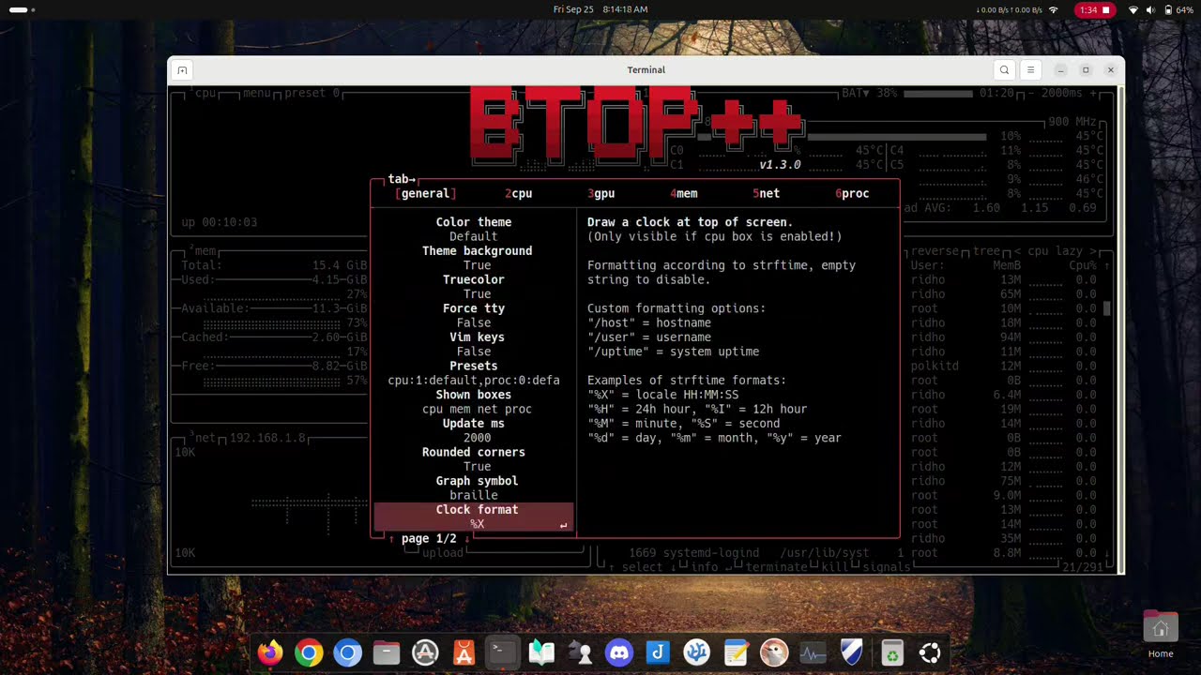Open Firefox from the dock
Viewport: 1201px width, 675px height.
270,652
